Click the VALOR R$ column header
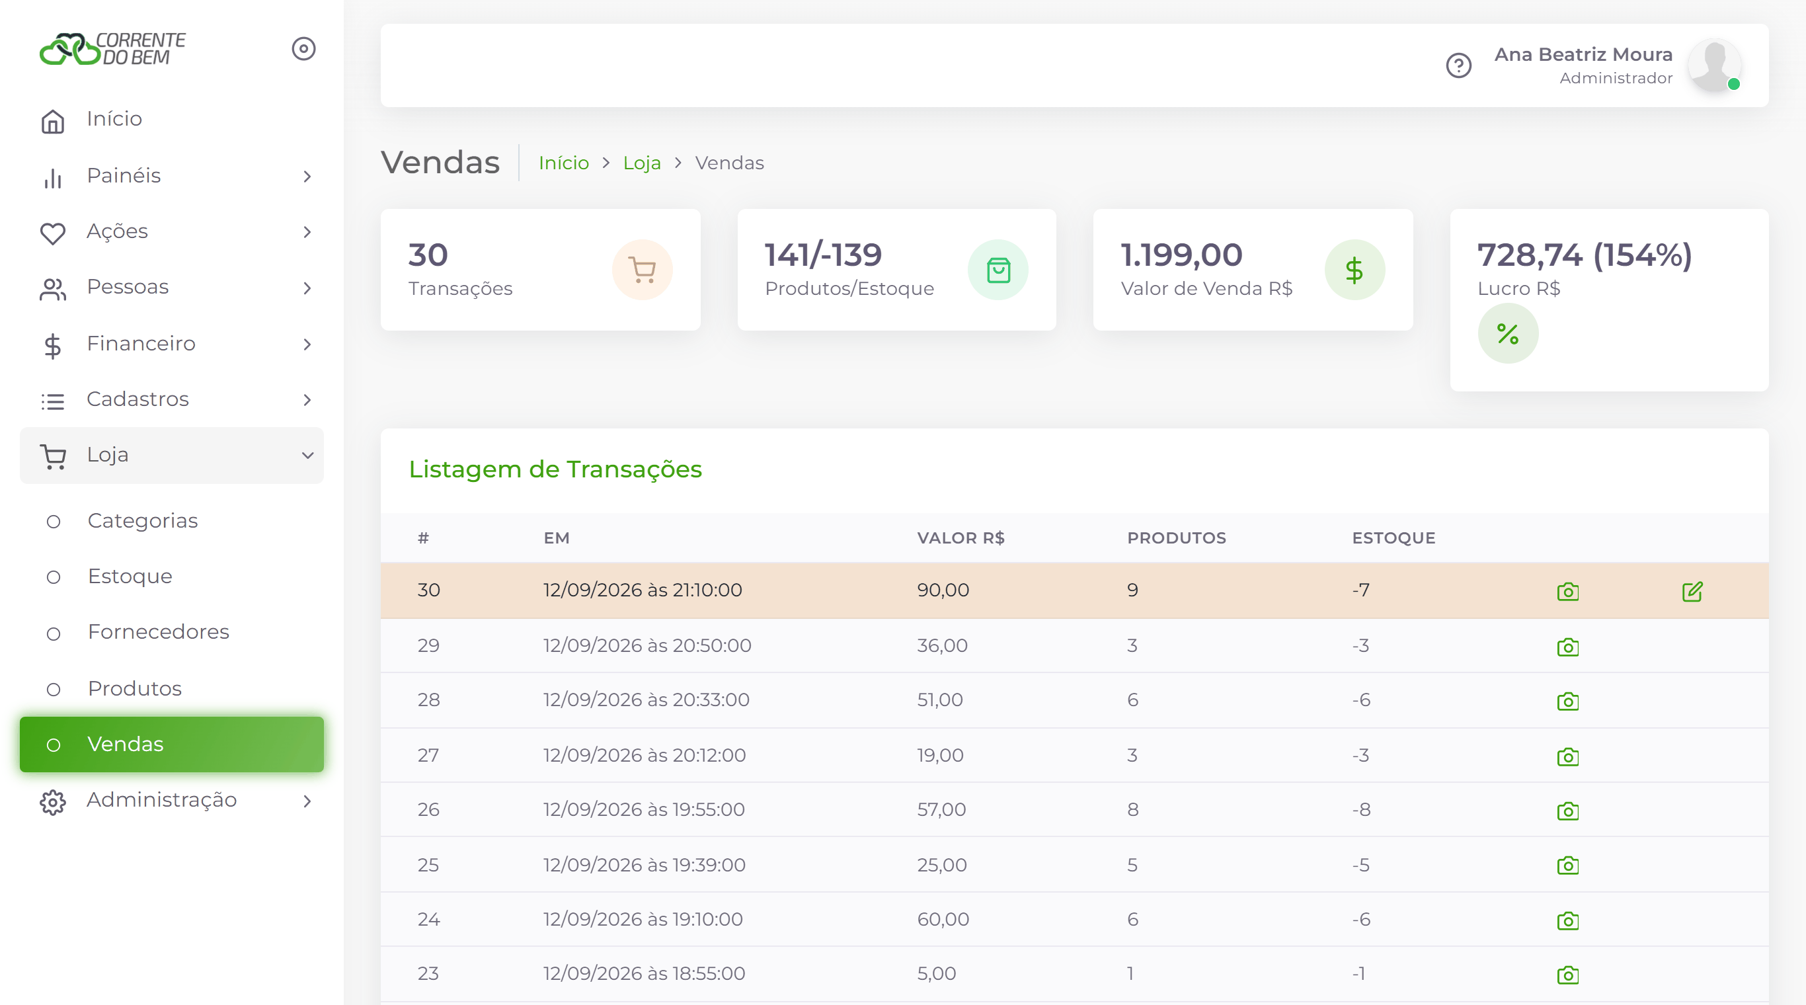This screenshot has width=1806, height=1005. (x=961, y=538)
